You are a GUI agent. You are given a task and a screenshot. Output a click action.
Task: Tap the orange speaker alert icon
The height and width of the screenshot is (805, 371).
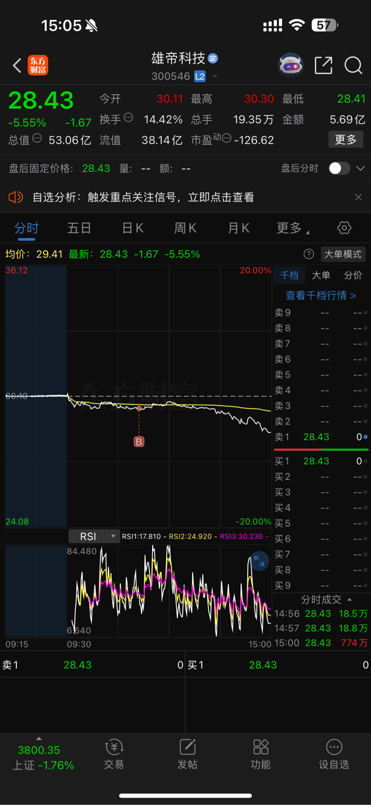pos(16,197)
